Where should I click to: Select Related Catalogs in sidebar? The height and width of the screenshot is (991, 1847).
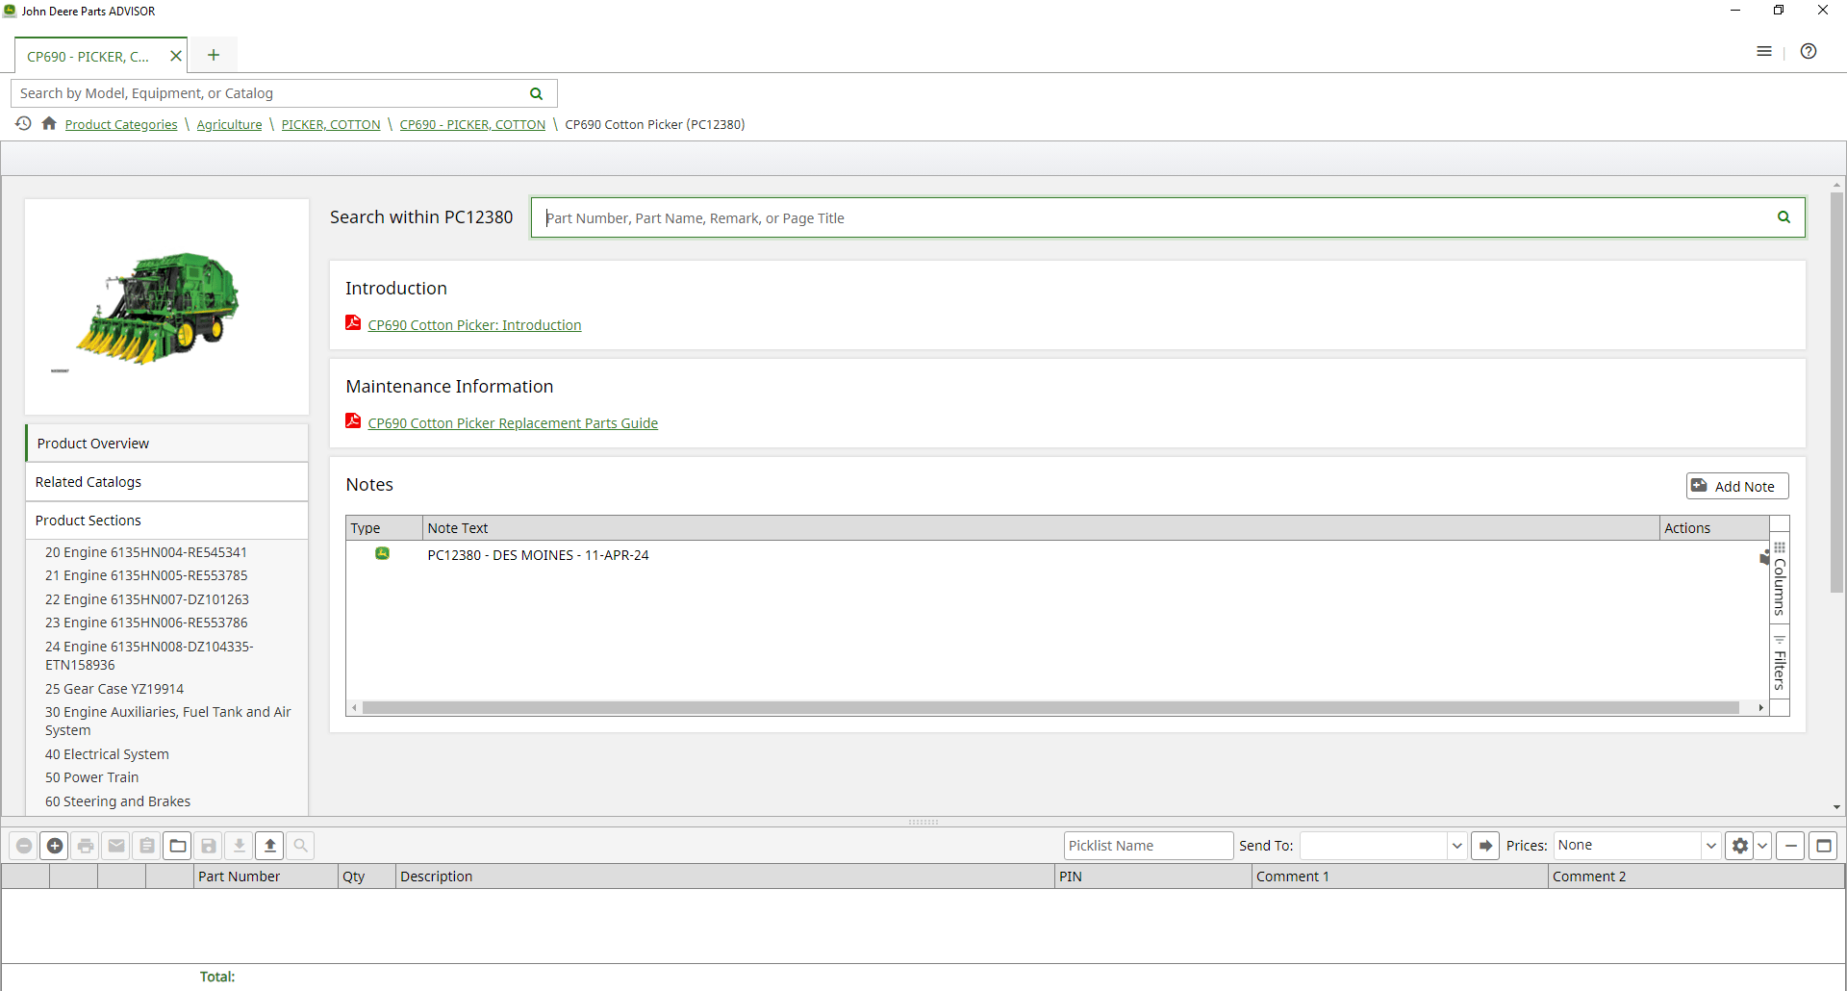click(167, 482)
